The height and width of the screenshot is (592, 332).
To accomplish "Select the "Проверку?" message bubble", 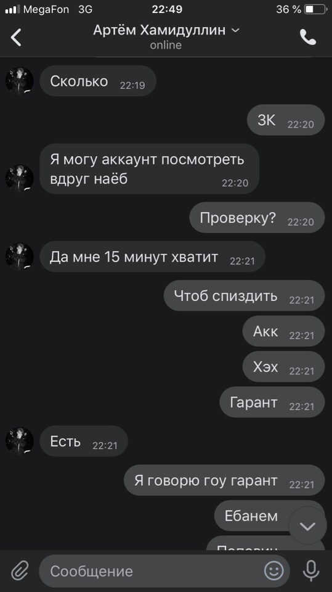I will click(257, 218).
